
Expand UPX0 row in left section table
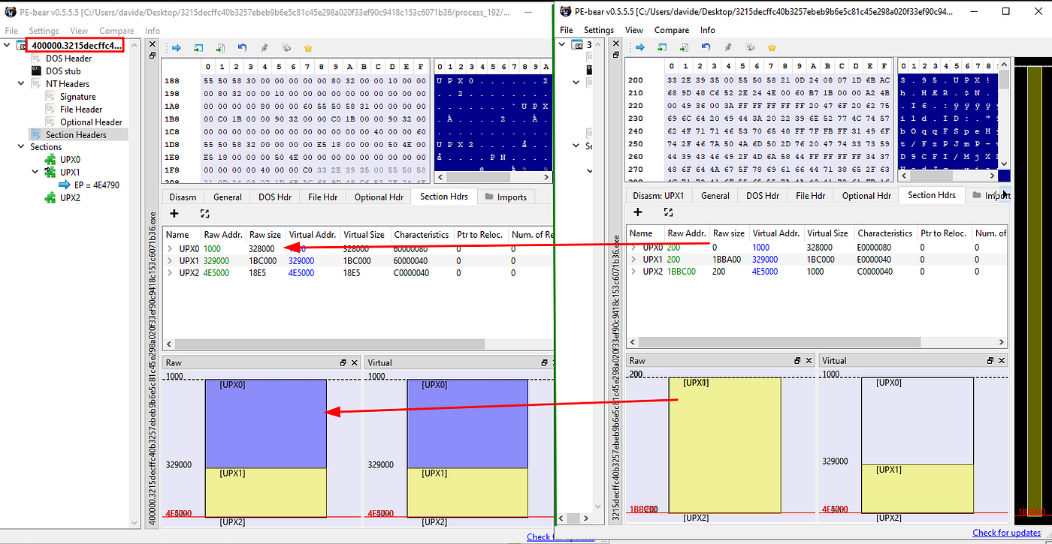pyautogui.click(x=170, y=248)
